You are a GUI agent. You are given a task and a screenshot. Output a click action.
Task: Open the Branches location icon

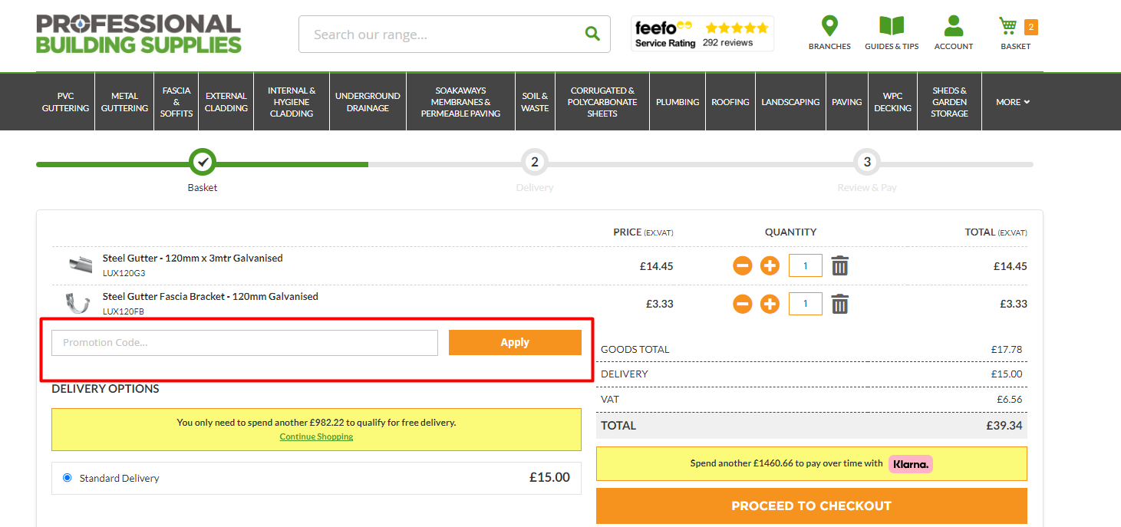829,25
